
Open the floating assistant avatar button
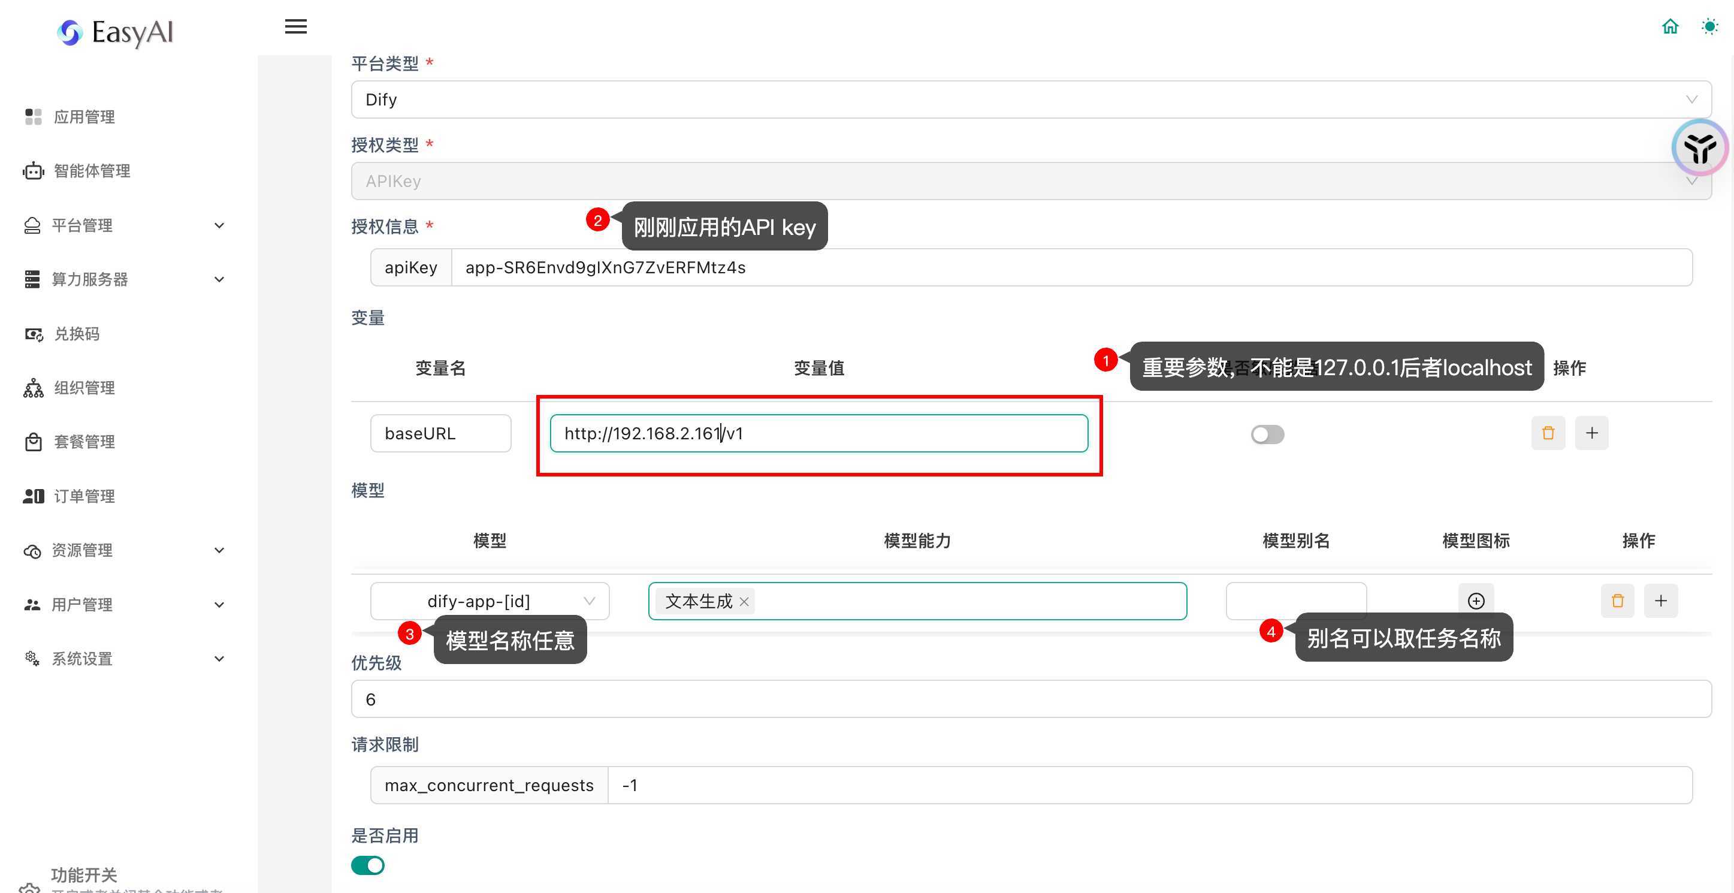tap(1699, 147)
